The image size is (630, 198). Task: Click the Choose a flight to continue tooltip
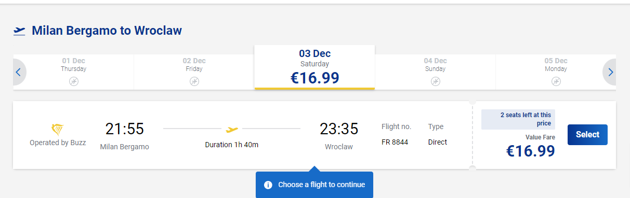[x=314, y=185]
